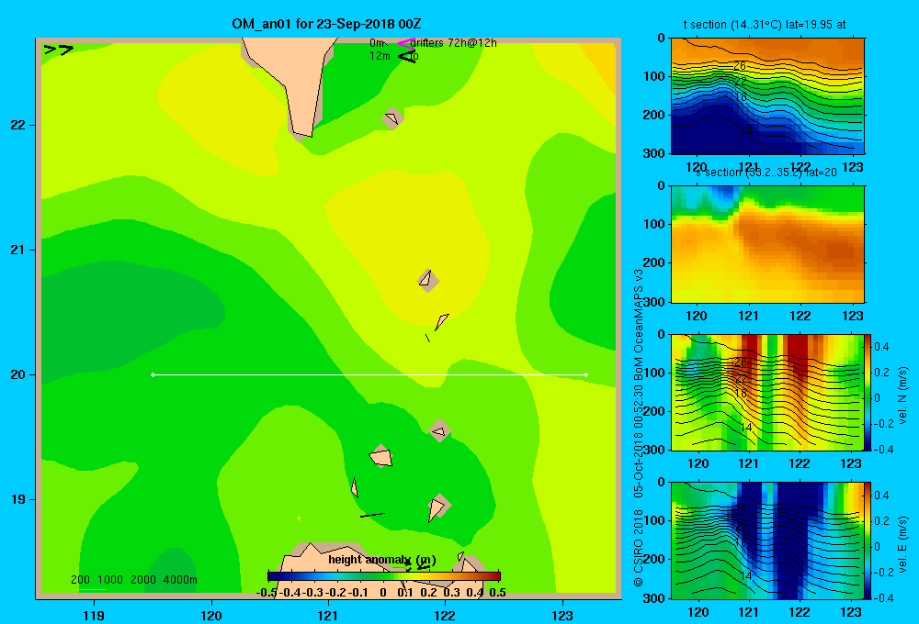Click latitude label 22 on main map
Viewport: 919px width, 624px height.
point(17,126)
